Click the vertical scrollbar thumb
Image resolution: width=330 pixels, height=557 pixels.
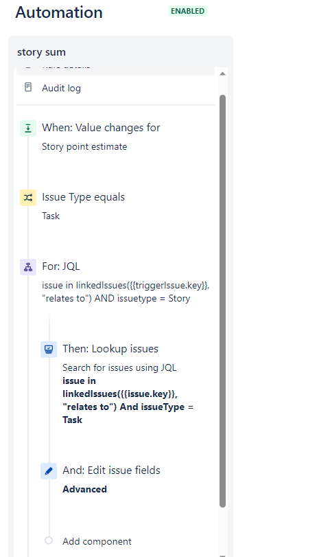pos(222,301)
